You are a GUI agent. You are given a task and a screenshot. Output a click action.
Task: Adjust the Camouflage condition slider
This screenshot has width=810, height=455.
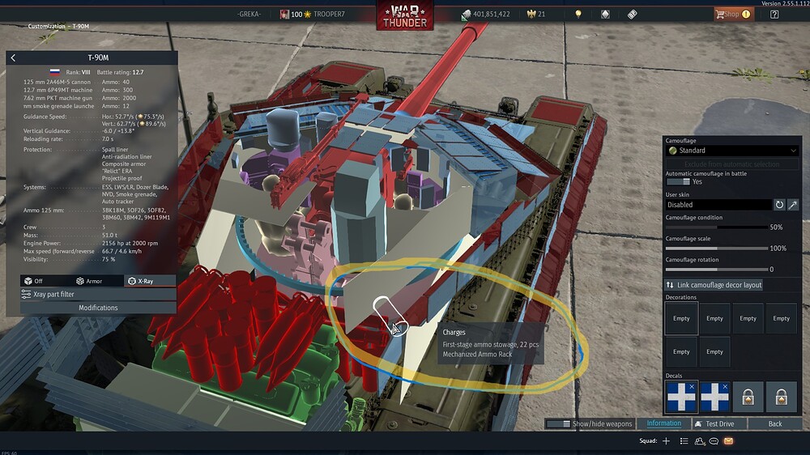tap(717, 227)
